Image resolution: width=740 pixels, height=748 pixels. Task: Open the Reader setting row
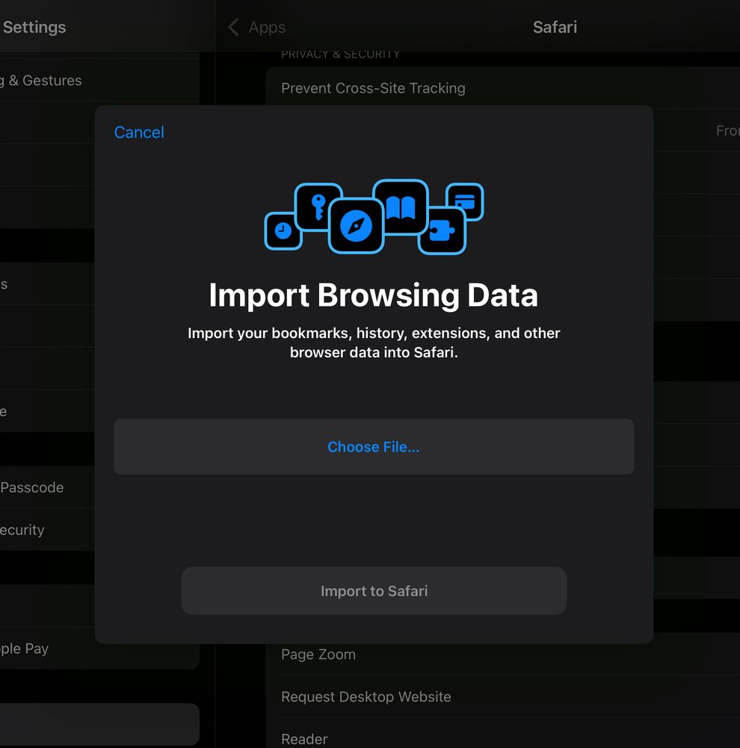[x=502, y=737]
